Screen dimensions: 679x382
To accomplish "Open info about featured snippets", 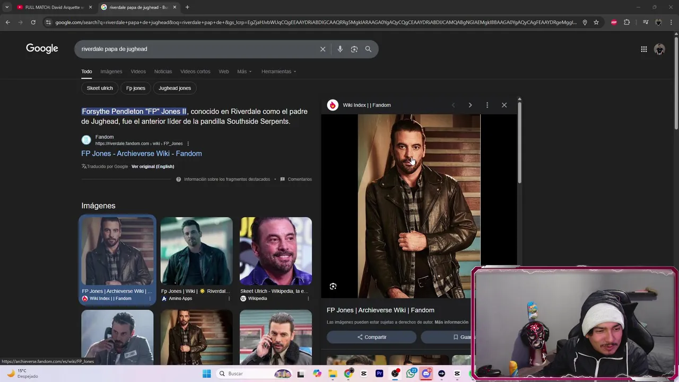I will point(223,179).
